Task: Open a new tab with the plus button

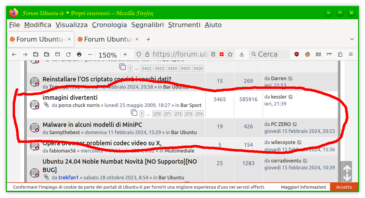Action: 148,39
